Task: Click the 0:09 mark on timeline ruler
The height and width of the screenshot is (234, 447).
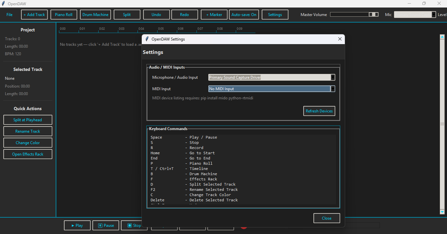Action: tap(239, 29)
